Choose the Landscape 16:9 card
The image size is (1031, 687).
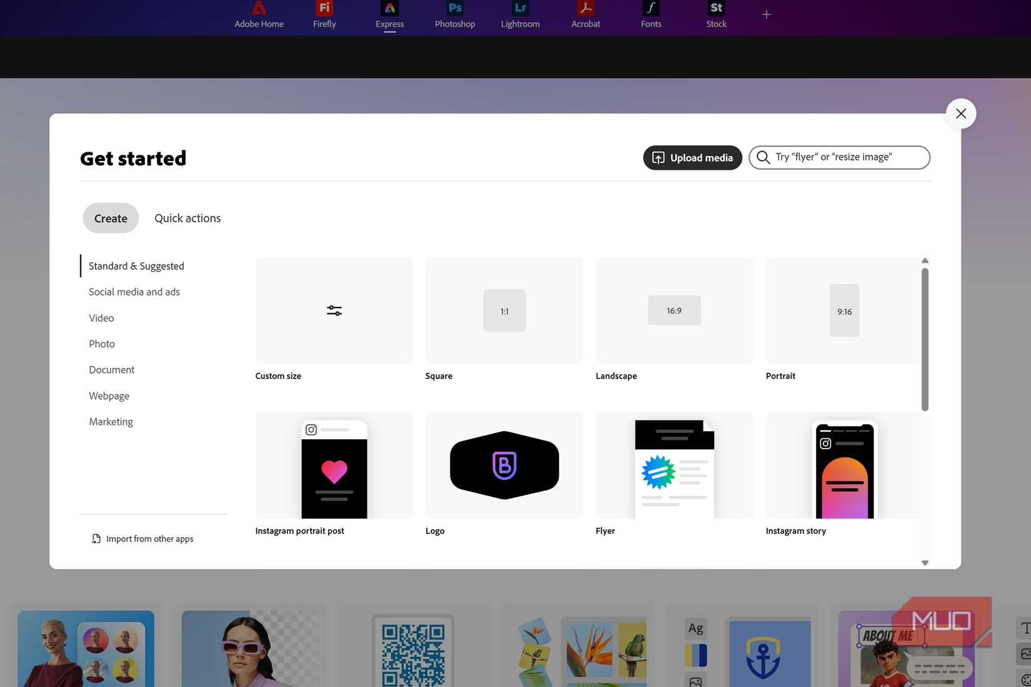click(674, 310)
